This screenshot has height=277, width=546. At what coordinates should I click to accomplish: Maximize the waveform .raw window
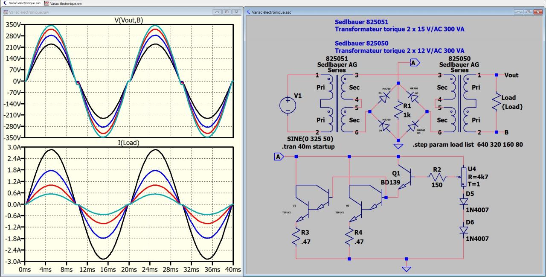(227, 12)
